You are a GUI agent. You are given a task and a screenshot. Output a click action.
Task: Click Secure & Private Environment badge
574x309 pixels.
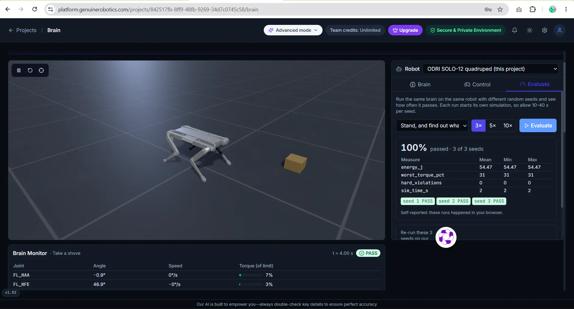click(x=466, y=30)
